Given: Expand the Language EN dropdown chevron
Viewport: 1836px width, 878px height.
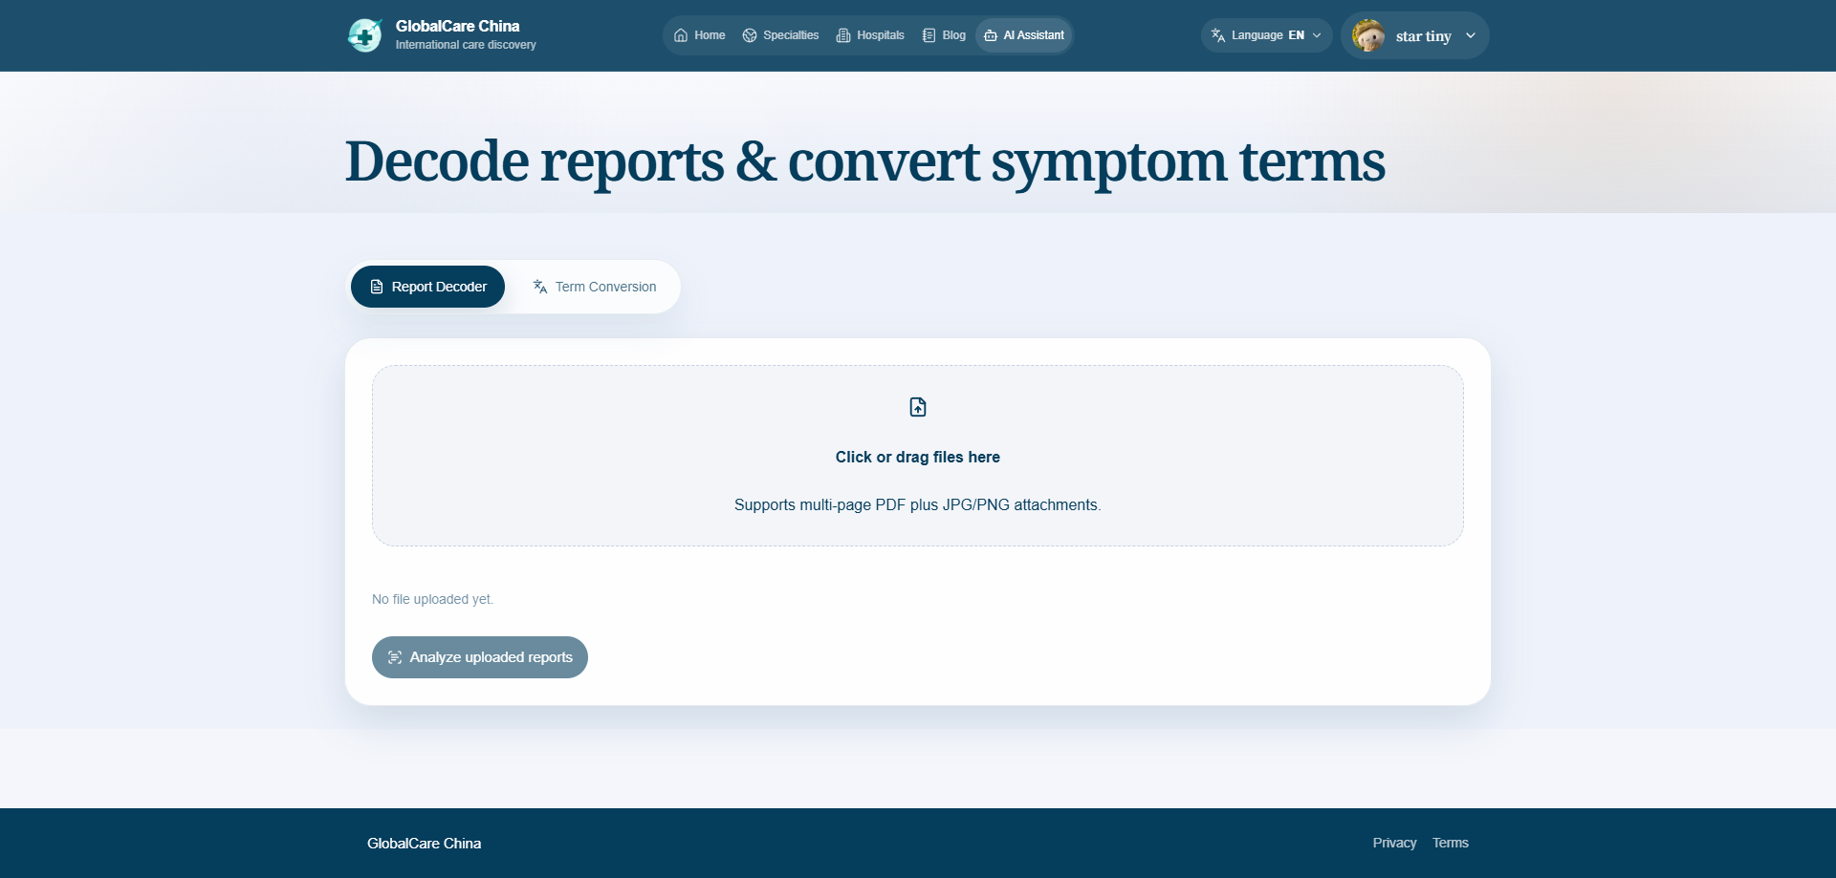Looking at the screenshot, I should [1317, 35].
